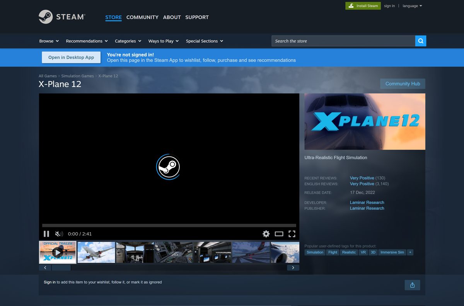Pause the trailer video

[x=46, y=234]
